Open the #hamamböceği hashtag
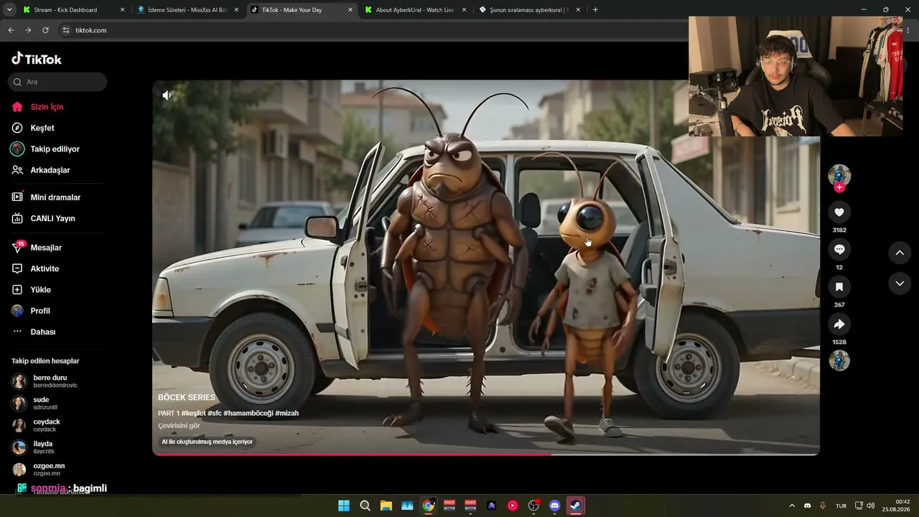The width and height of the screenshot is (919, 517). coord(248,413)
